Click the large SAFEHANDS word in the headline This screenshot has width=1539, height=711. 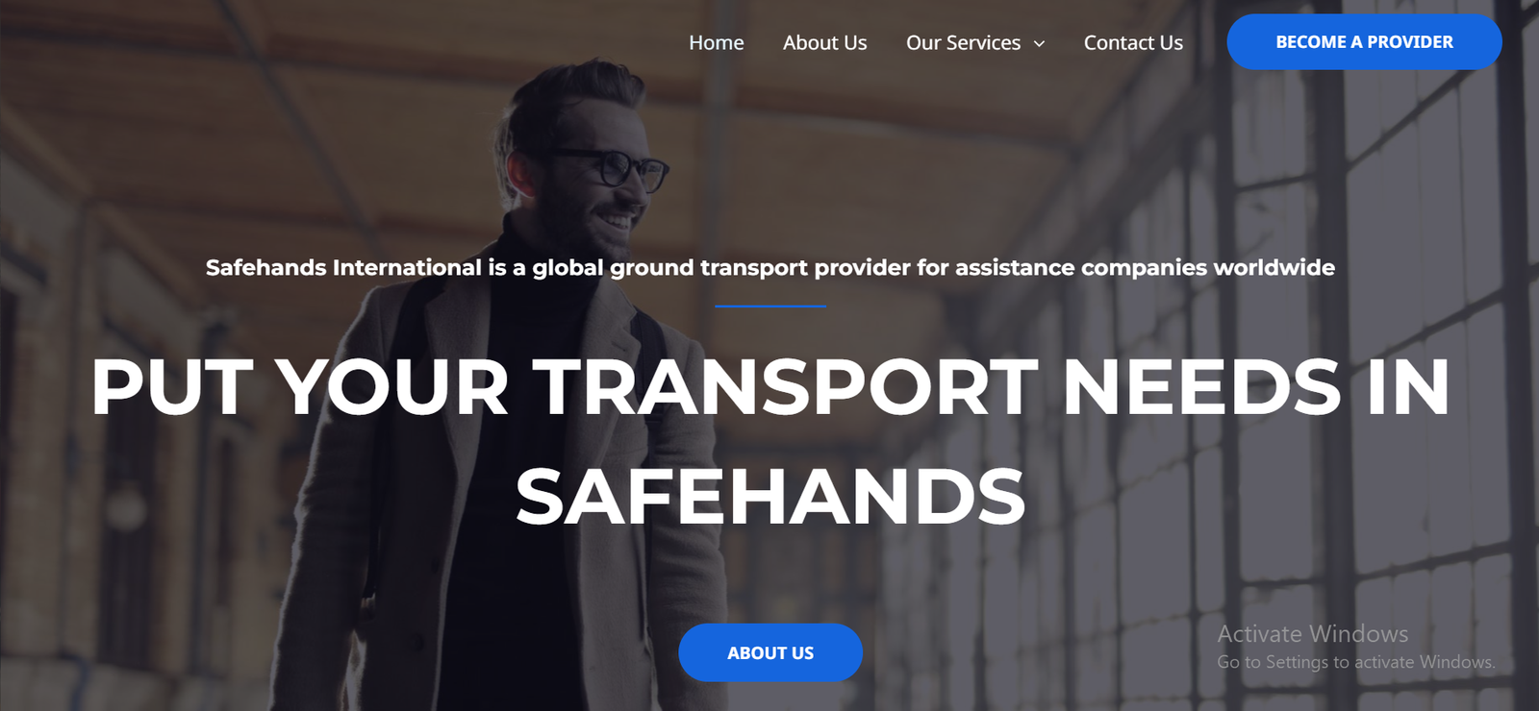pos(770,496)
